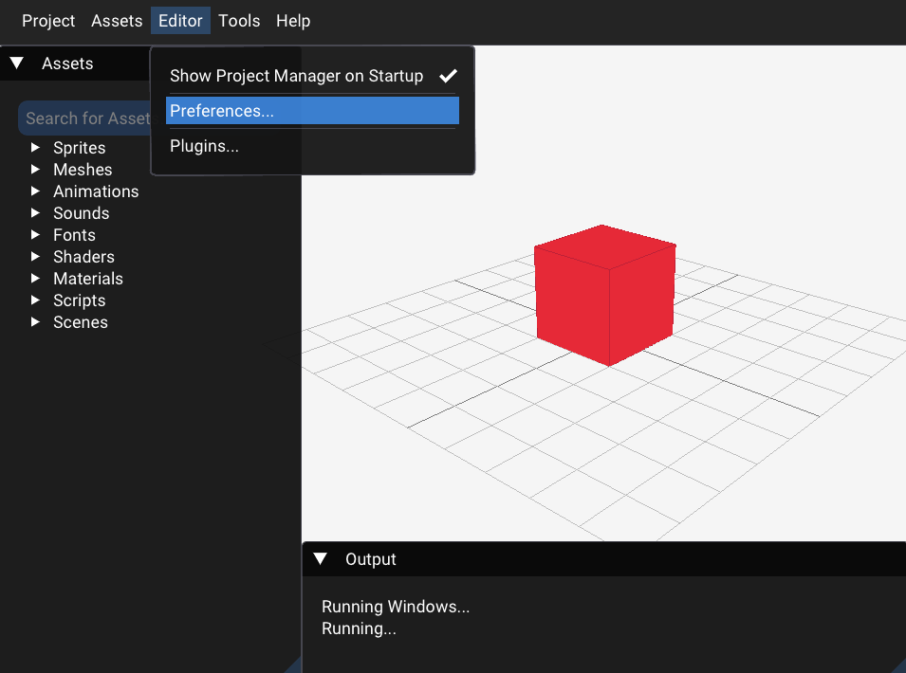The image size is (906, 673).
Task: Choose Plugins... from Editor menu
Action: point(312,146)
